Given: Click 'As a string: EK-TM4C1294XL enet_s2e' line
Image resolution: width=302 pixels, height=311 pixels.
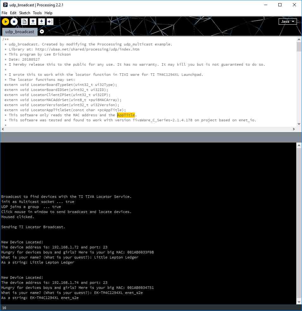Looking at the screenshot, I should (x=40, y=298).
